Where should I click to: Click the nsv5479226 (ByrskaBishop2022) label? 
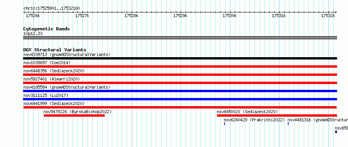77,112
